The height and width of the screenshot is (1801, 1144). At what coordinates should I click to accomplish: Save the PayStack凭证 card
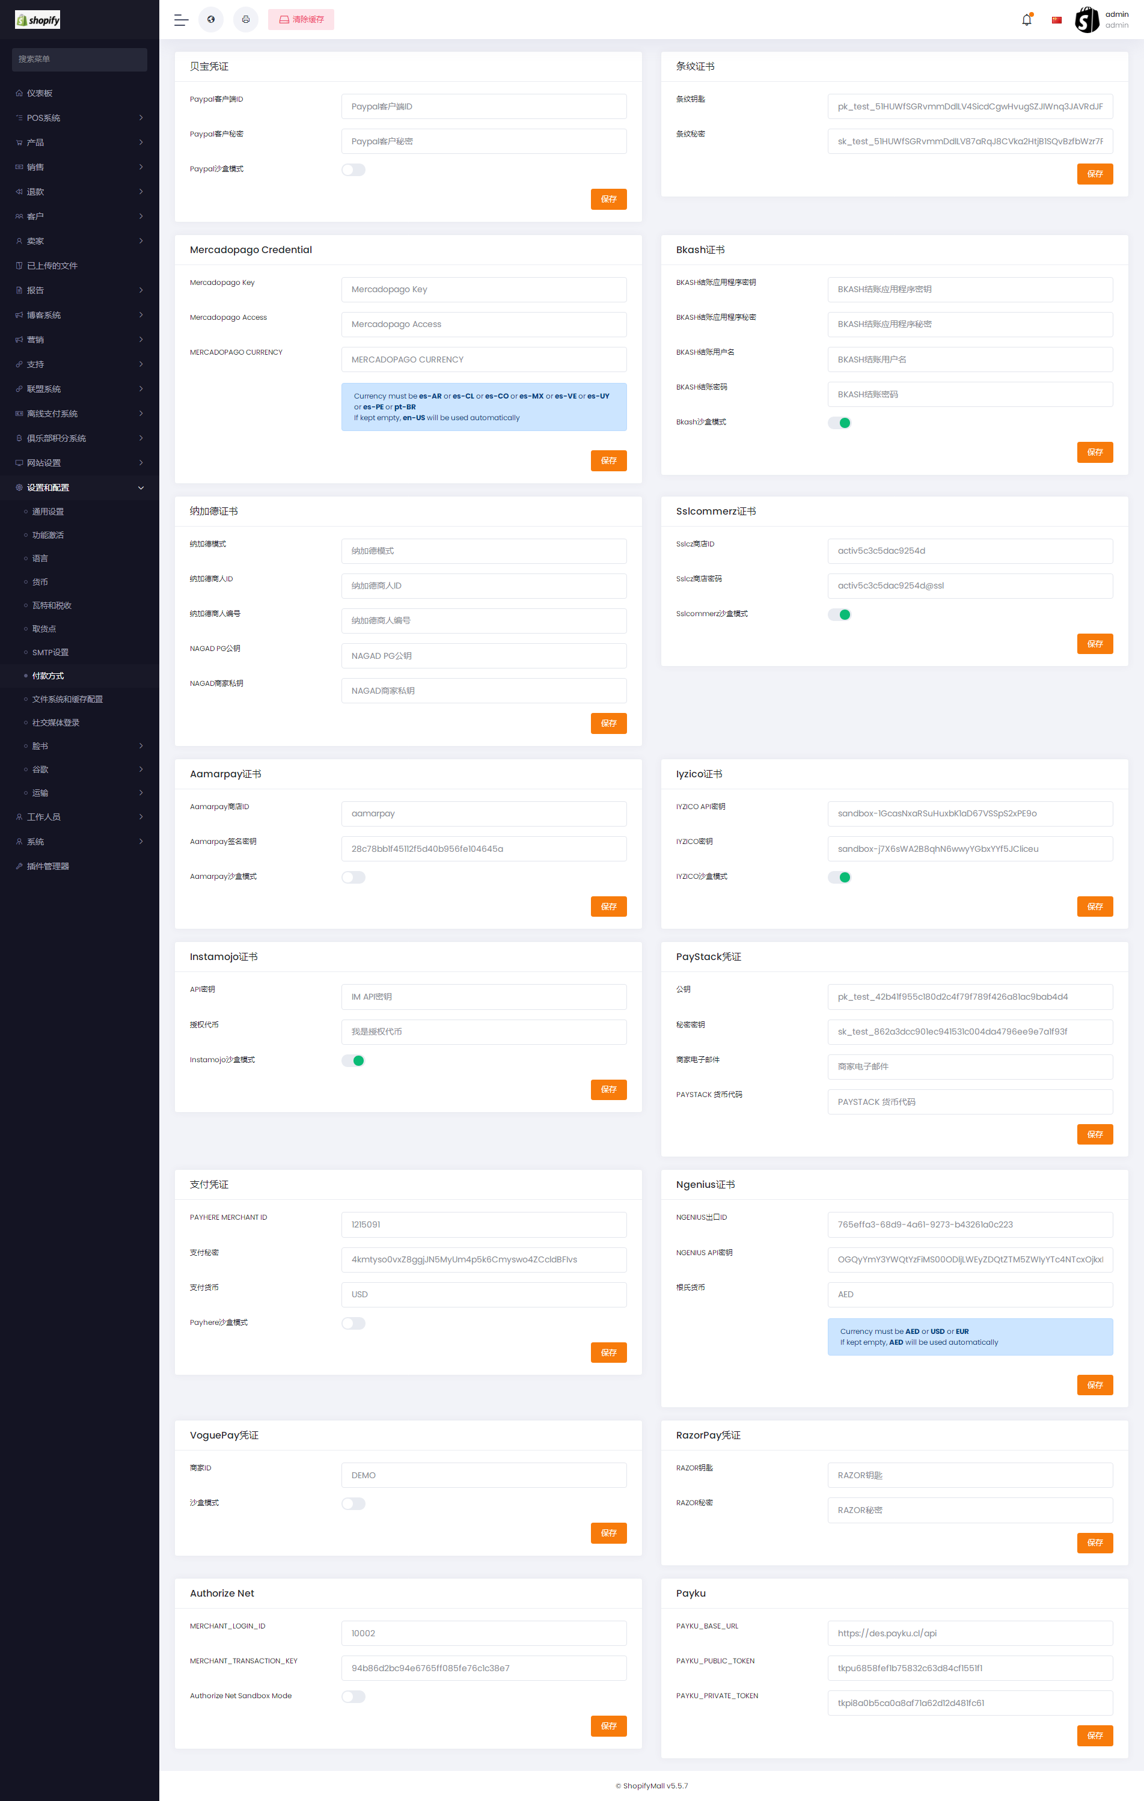click(x=1095, y=1134)
